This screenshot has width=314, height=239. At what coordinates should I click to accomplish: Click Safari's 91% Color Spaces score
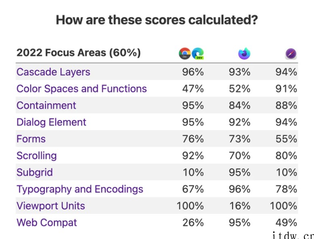[286, 89]
